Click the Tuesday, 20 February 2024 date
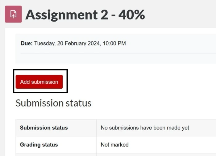216x156 pixels. pos(67,44)
